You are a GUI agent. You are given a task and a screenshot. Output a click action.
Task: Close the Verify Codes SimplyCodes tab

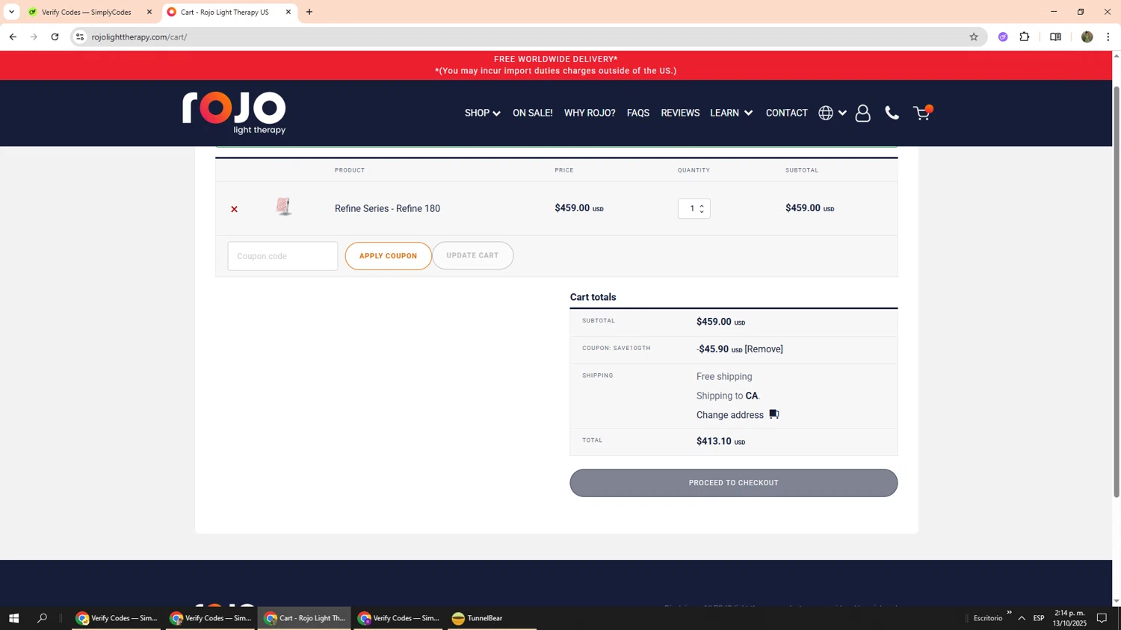149,12
